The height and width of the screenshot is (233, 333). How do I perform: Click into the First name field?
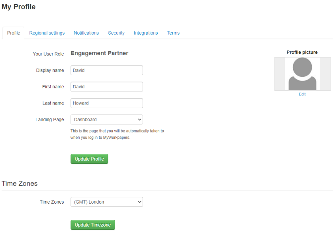(106, 87)
